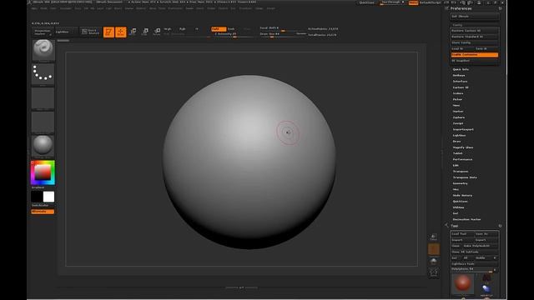Select the white main color swatch
Viewport: 534px width, 300px height.
coord(48,197)
